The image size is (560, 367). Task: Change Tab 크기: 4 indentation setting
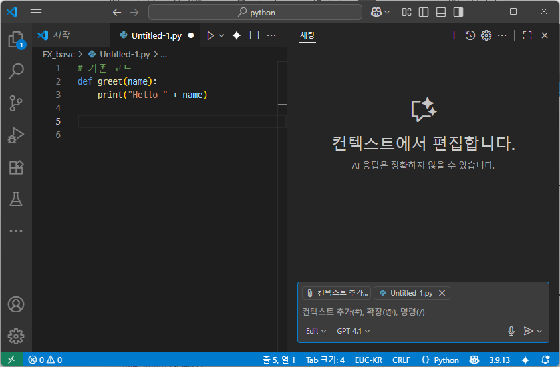tap(325, 360)
